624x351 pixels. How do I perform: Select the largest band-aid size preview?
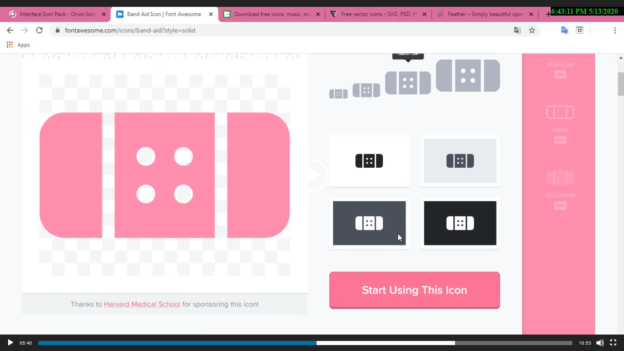(x=468, y=75)
